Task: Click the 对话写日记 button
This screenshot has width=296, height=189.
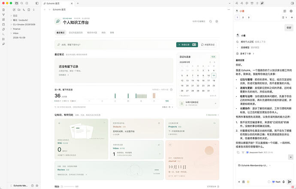Action: tap(208, 45)
